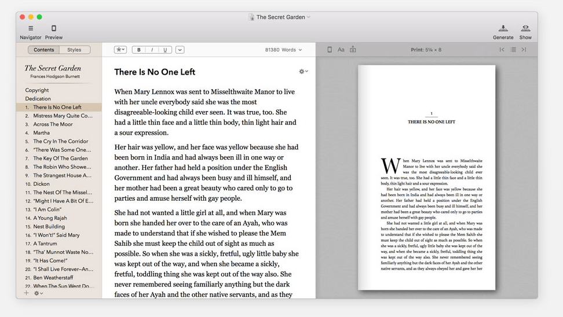Open more formatting options dropdown
The height and width of the screenshot is (317, 563).
180,50
